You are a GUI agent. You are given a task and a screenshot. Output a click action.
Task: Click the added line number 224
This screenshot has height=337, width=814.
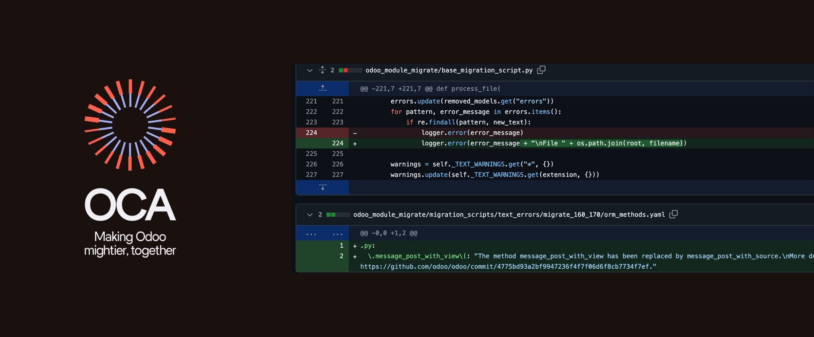click(x=337, y=143)
